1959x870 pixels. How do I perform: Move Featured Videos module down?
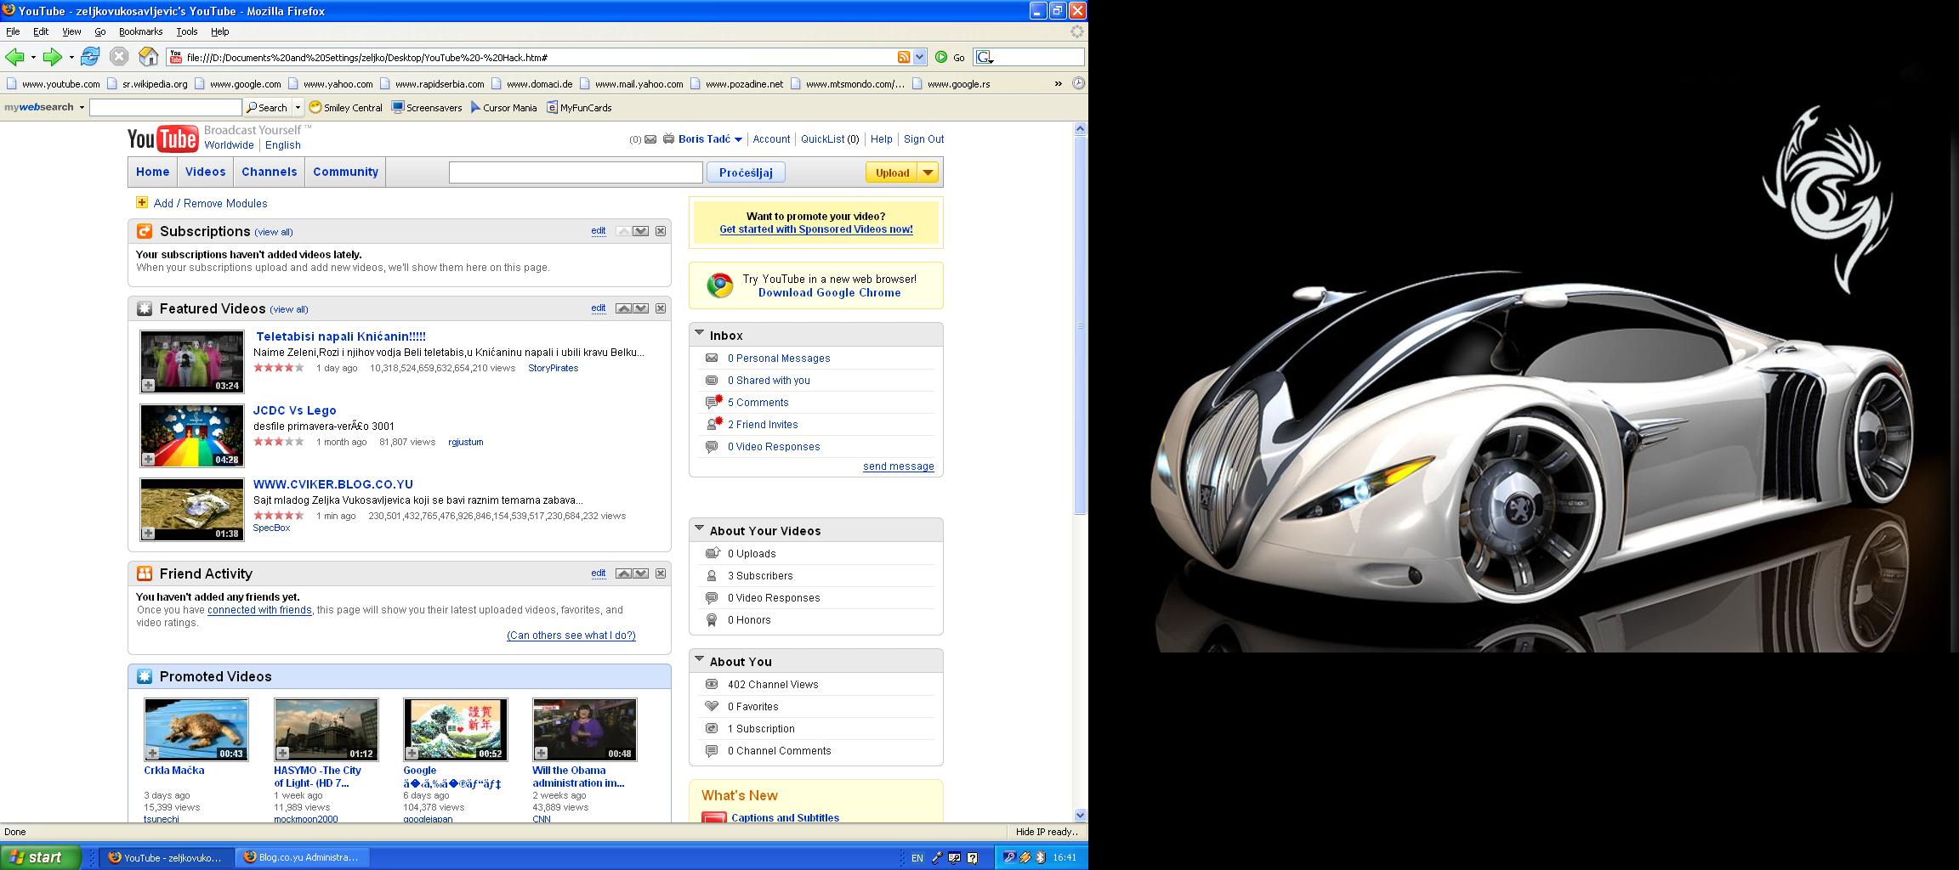point(641,308)
